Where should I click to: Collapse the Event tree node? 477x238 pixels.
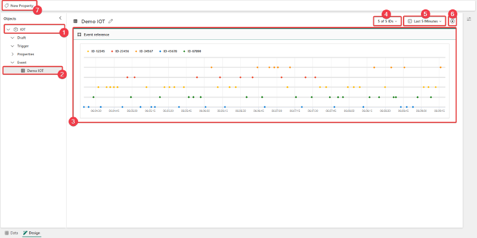point(12,62)
